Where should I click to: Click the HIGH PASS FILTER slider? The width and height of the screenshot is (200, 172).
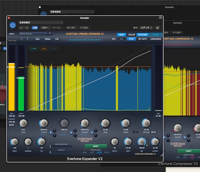coord(61,146)
